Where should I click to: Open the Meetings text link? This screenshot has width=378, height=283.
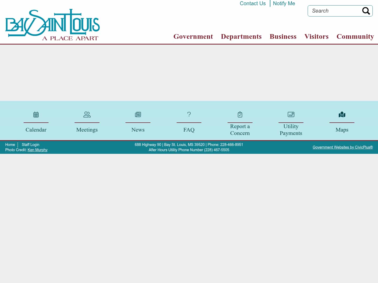[x=87, y=130]
